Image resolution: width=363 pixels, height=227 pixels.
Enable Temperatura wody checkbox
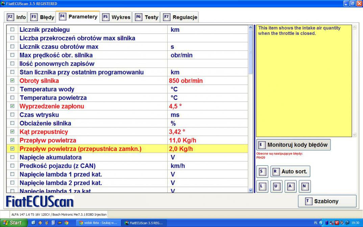tap(12, 89)
